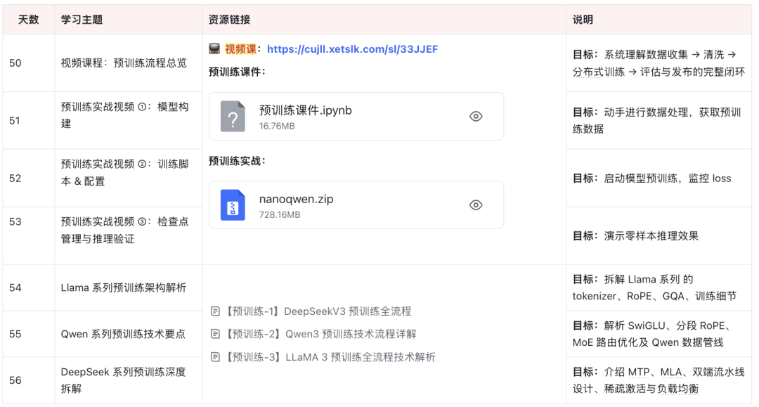
Task: Click the unknown-file icon on 预训练课件.ipynb card
Action: tap(233, 116)
